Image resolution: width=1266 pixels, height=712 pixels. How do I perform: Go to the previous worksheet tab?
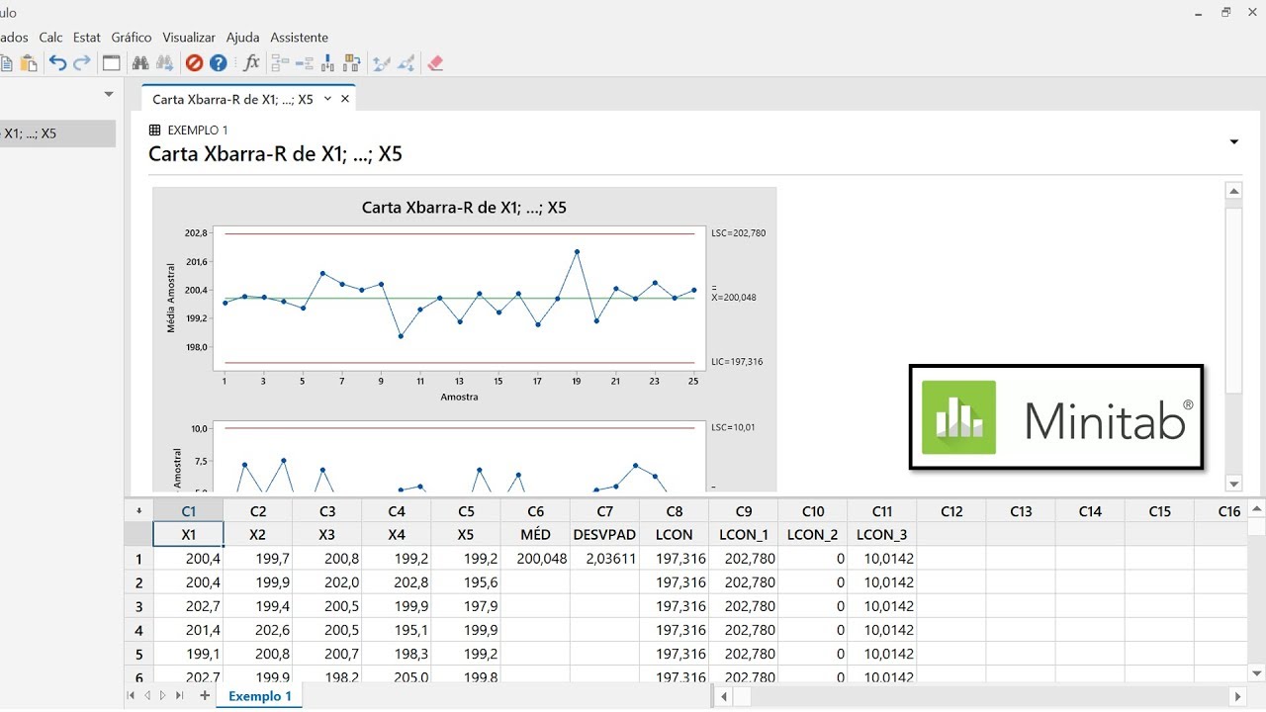pyautogui.click(x=148, y=695)
